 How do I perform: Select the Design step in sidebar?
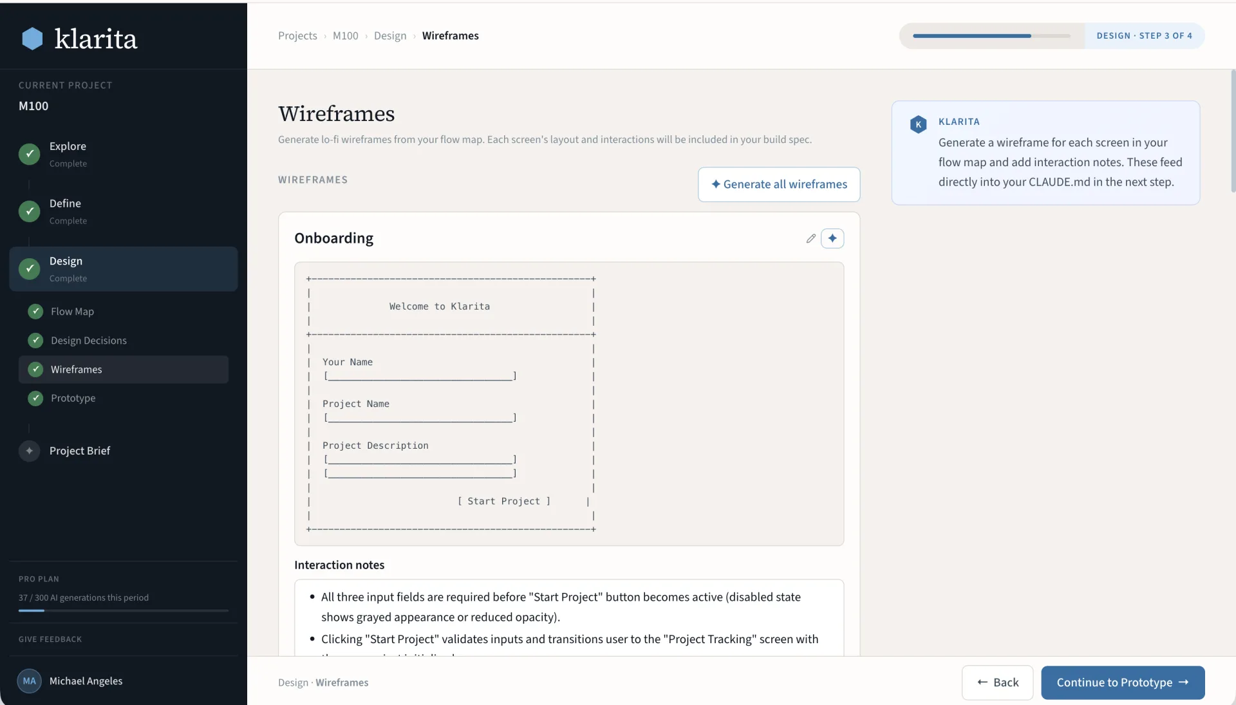tap(124, 269)
